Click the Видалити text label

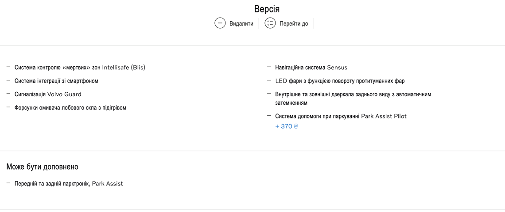241,24
